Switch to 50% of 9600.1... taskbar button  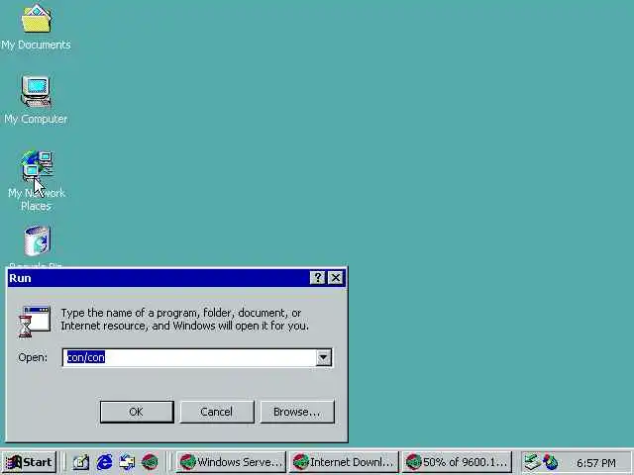pyautogui.click(x=457, y=462)
